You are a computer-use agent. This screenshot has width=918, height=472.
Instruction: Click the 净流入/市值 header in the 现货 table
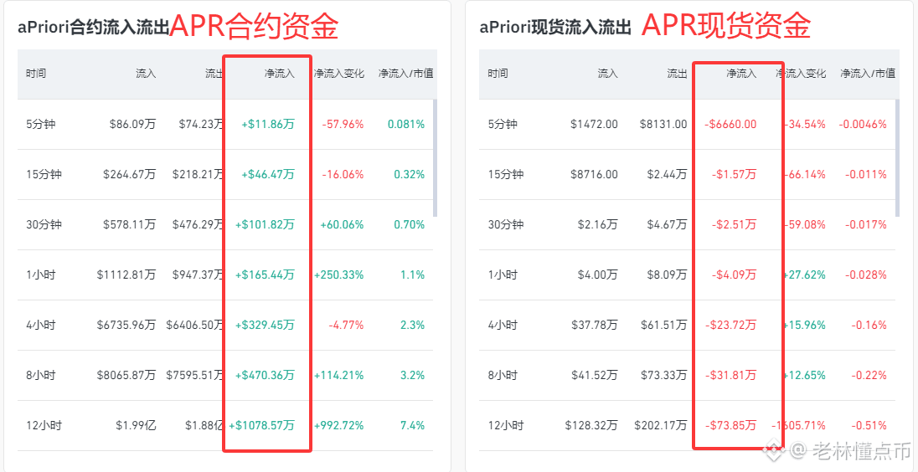(868, 74)
